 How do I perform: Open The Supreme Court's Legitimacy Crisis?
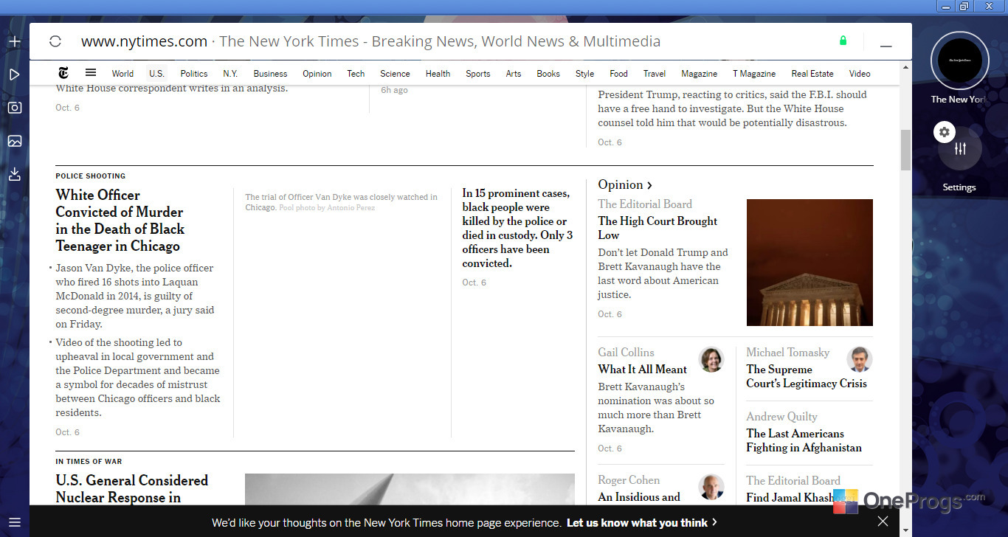[807, 376]
